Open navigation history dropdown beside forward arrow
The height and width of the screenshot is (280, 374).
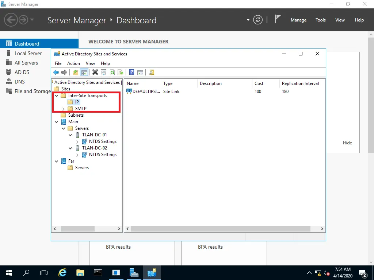(x=32, y=20)
